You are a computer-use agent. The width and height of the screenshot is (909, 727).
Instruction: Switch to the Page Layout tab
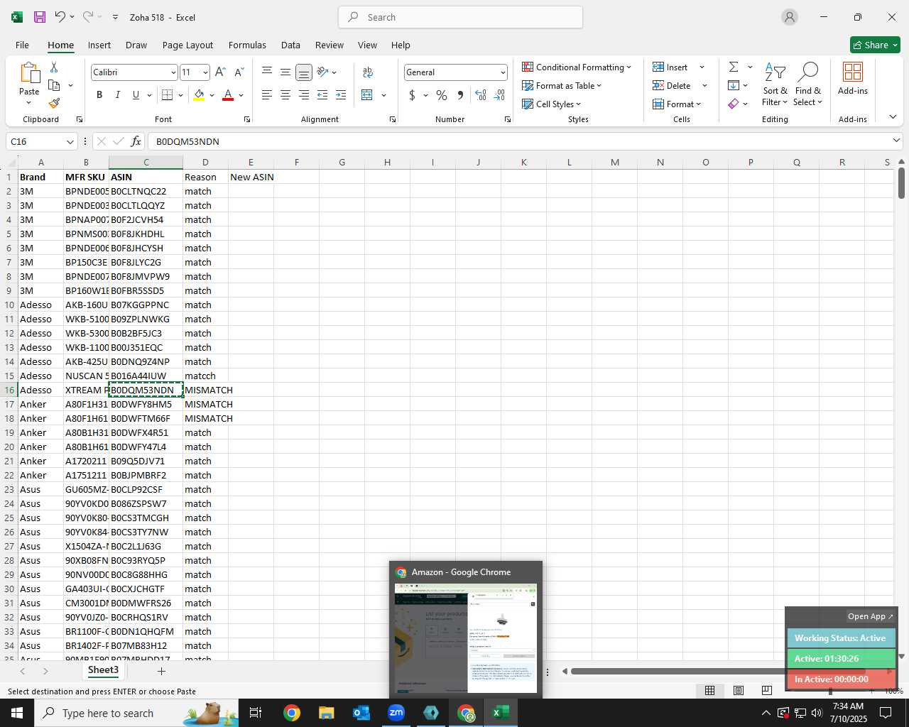[x=187, y=45]
